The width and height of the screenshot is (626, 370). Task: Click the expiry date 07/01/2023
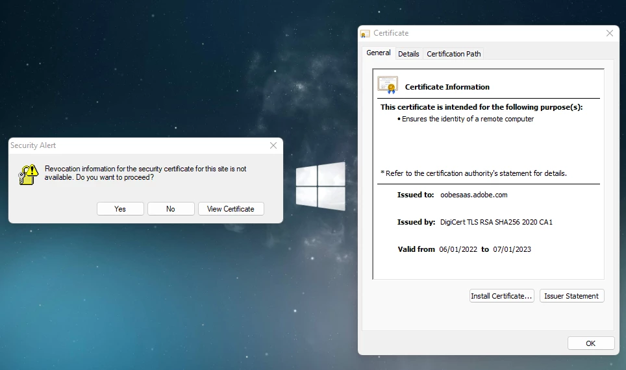pyautogui.click(x=512, y=249)
